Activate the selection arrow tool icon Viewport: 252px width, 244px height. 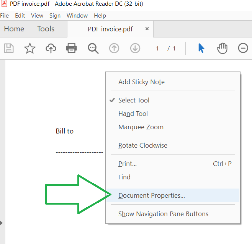coord(201,48)
